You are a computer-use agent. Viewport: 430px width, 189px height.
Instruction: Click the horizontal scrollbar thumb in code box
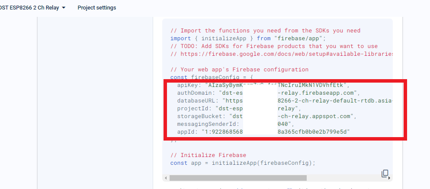[x=237, y=178]
